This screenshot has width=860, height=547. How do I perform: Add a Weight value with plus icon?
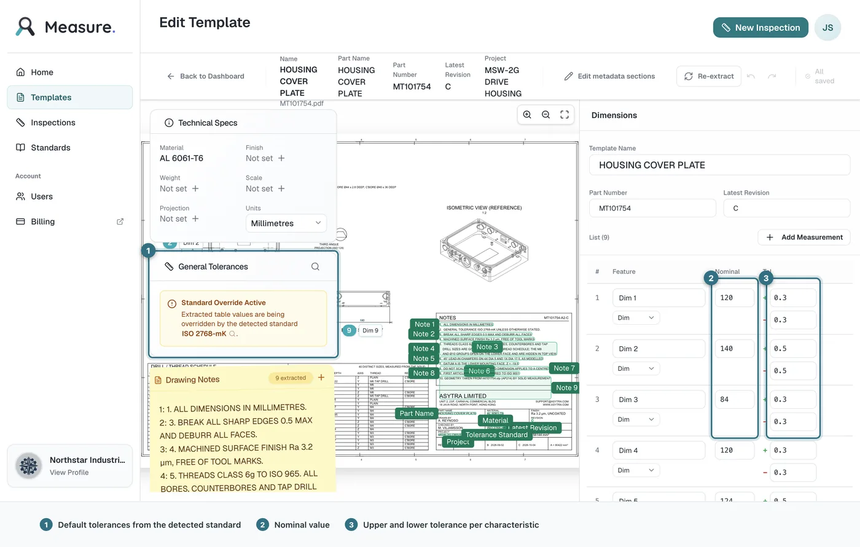(195, 188)
